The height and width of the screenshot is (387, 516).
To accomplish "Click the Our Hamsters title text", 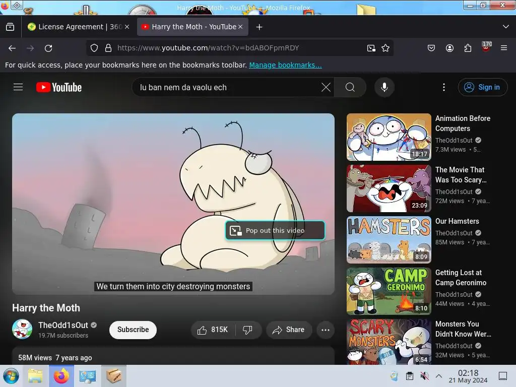I will pos(457,221).
